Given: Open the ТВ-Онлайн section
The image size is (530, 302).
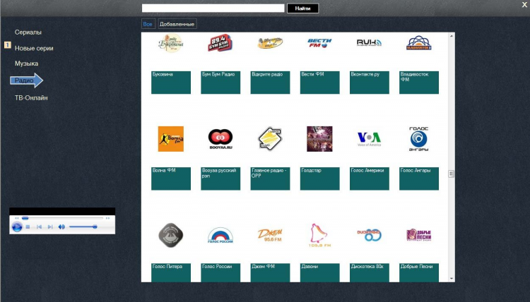Looking at the screenshot, I should pyautogui.click(x=31, y=98).
